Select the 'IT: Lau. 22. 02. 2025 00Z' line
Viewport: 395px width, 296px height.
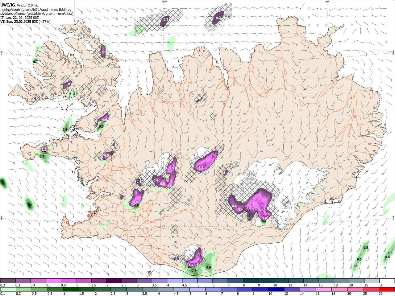click(x=20, y=18)
